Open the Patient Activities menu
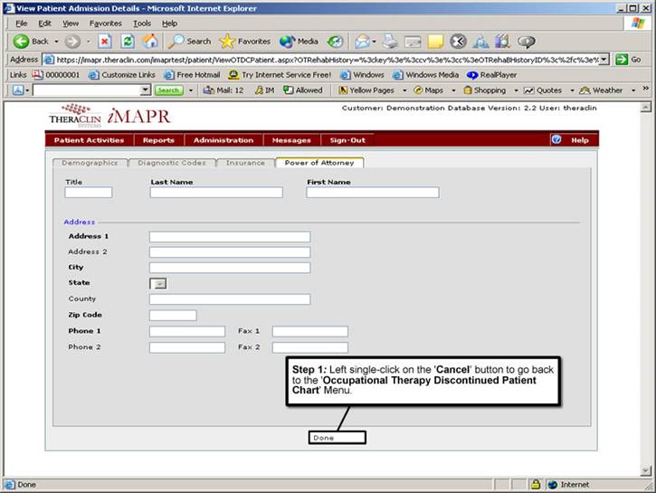Screen dimensions: 656x493 89,140
